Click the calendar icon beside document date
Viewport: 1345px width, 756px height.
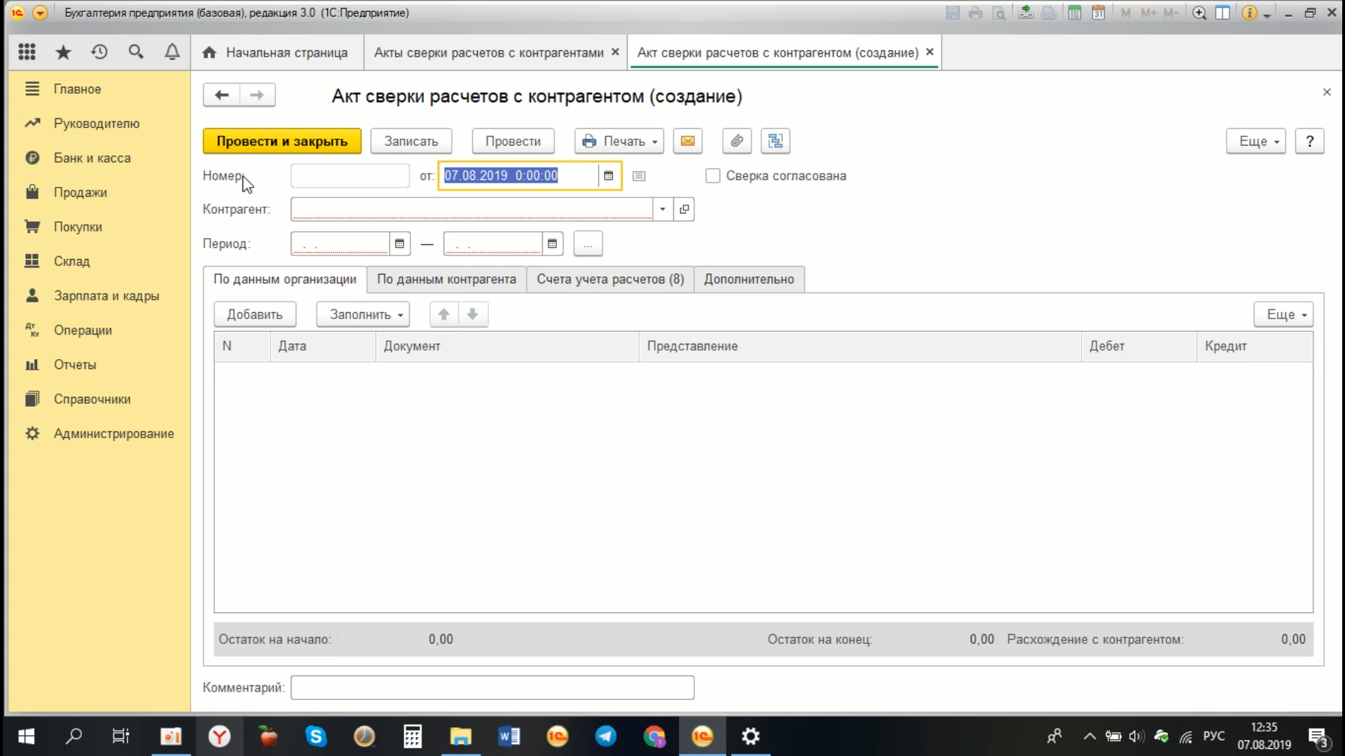[x=608, y=176]
